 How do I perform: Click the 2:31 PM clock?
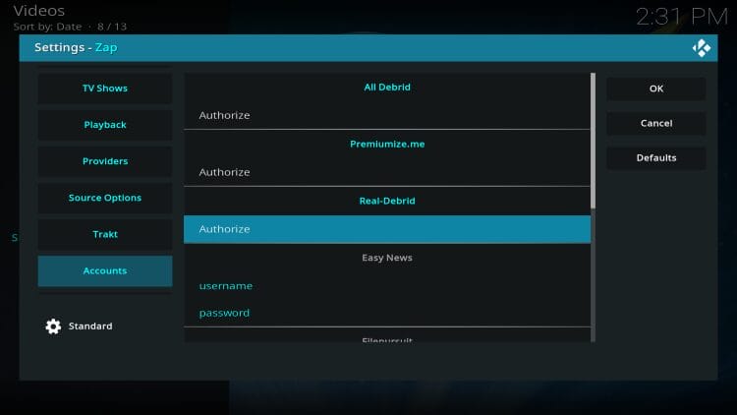pos(682,17)
